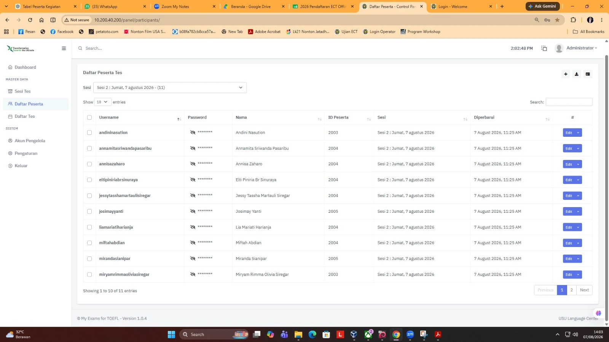
Task: Tick the checkbox for miryamrimmaoliviasiregar
Action: [89, 274]
